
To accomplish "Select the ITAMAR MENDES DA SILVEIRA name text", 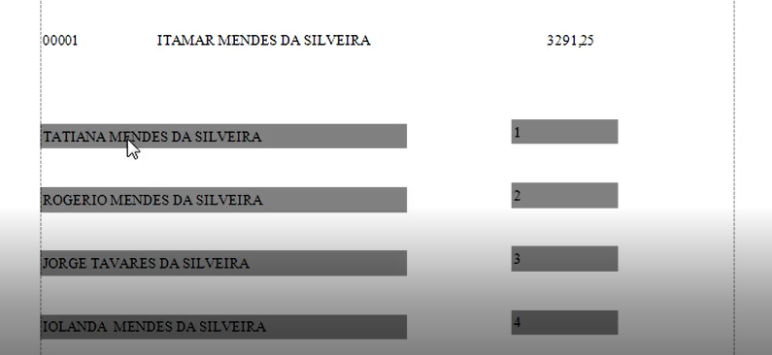I will click(x=264, y=41).
